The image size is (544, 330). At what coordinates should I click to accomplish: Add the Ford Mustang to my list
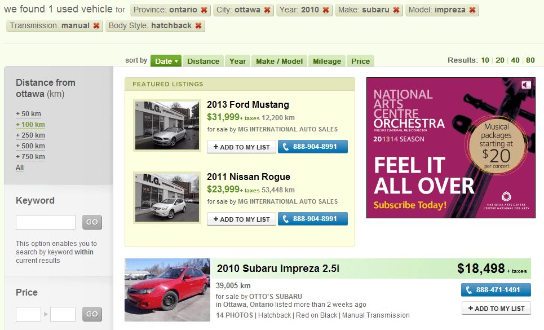241,147
